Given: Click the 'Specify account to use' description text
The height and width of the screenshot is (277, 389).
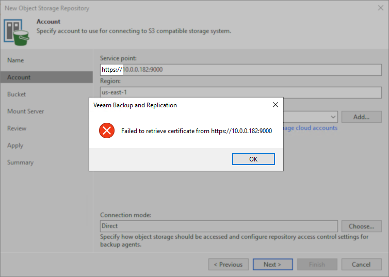Looking at the screenshot, I should 134,31.
